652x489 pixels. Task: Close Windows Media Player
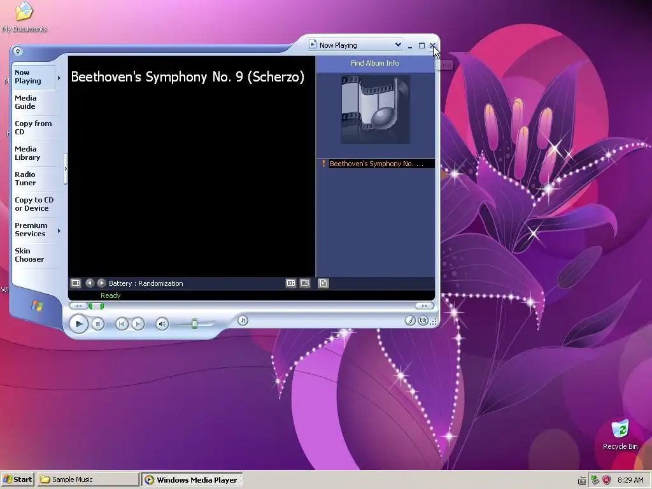pyautogui.click(x=432, y=45)
